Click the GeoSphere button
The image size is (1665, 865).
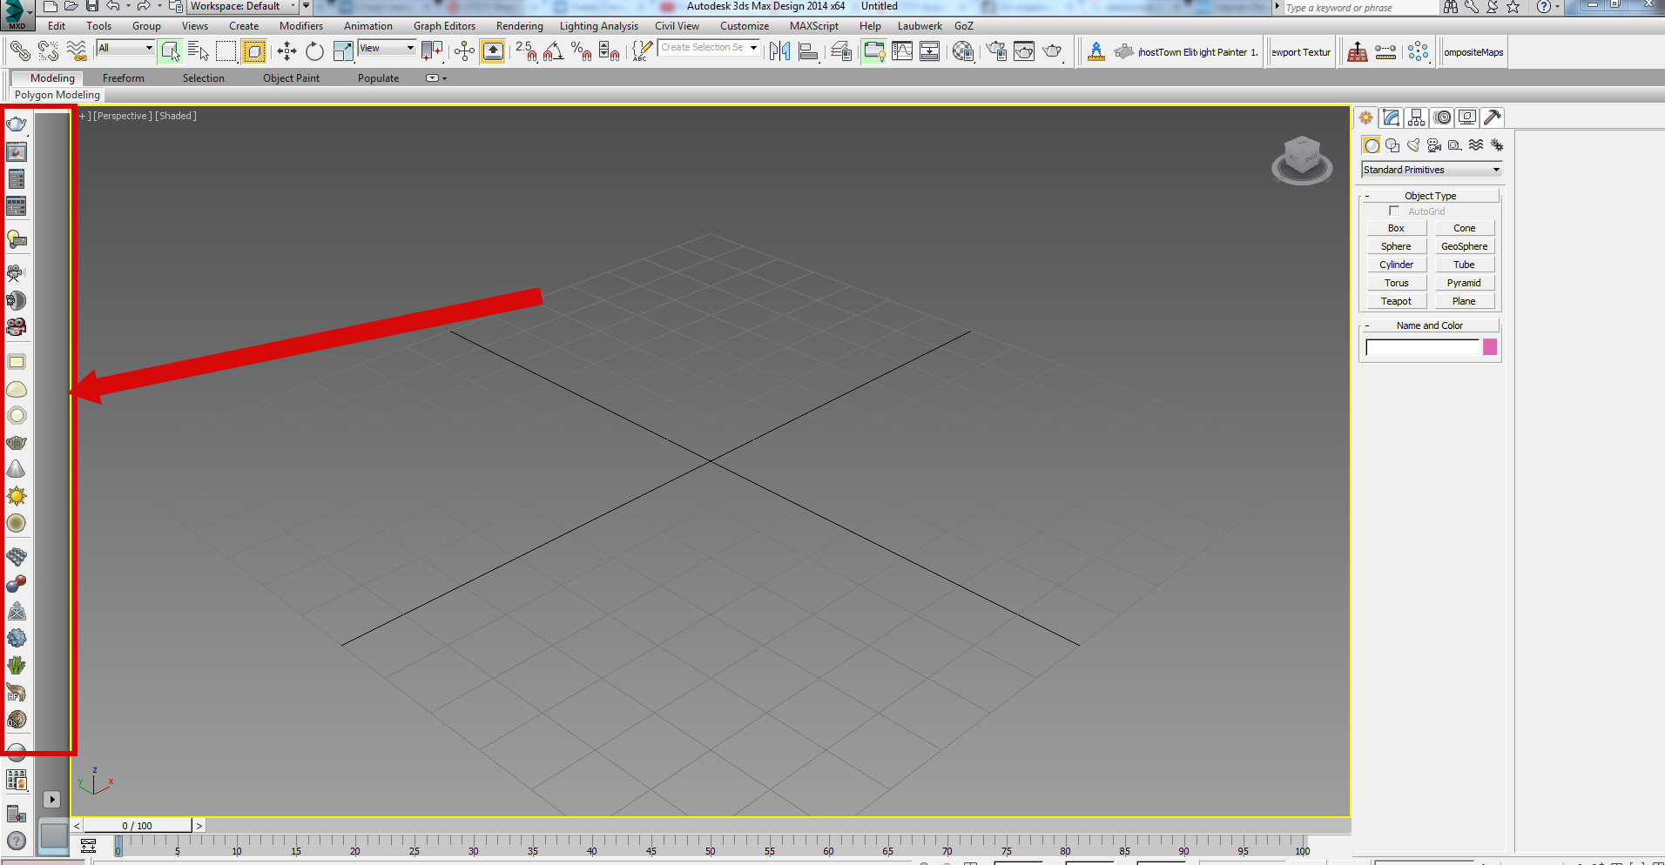pos(1464,246)
